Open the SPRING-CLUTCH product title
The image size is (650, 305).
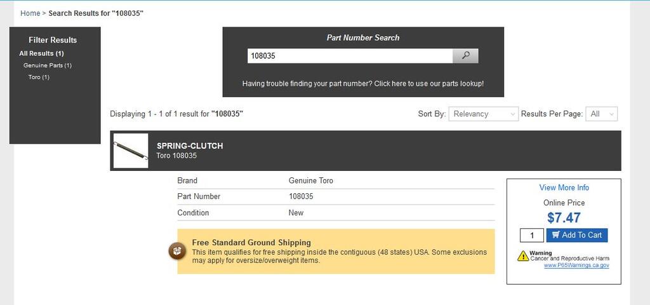pos(190,146)
